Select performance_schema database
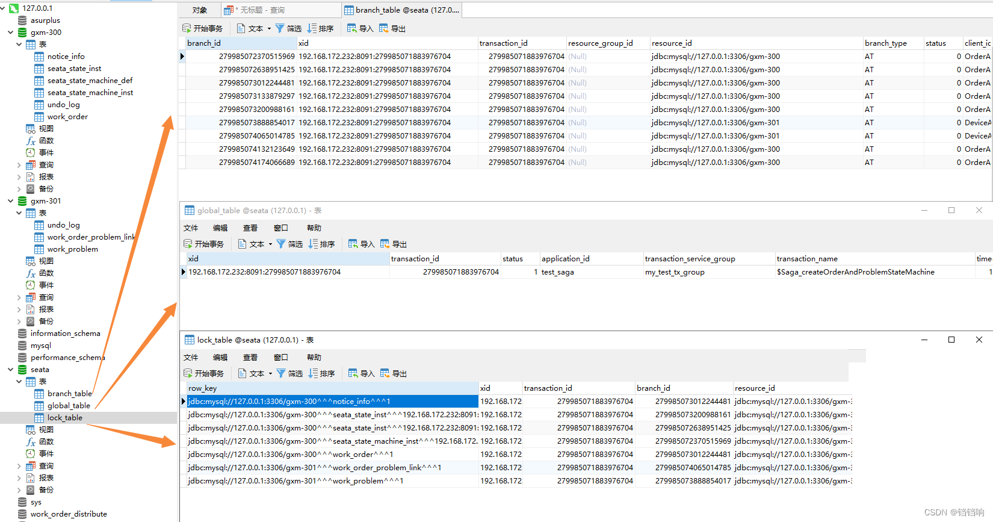This screenshot has height=522, width=993. [67, 358]
